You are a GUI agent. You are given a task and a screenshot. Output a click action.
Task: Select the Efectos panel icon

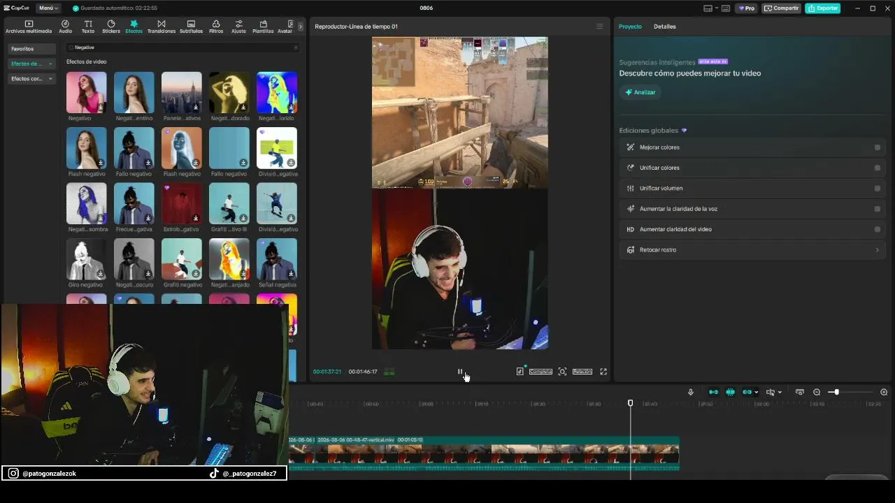(x=134, y=27)
